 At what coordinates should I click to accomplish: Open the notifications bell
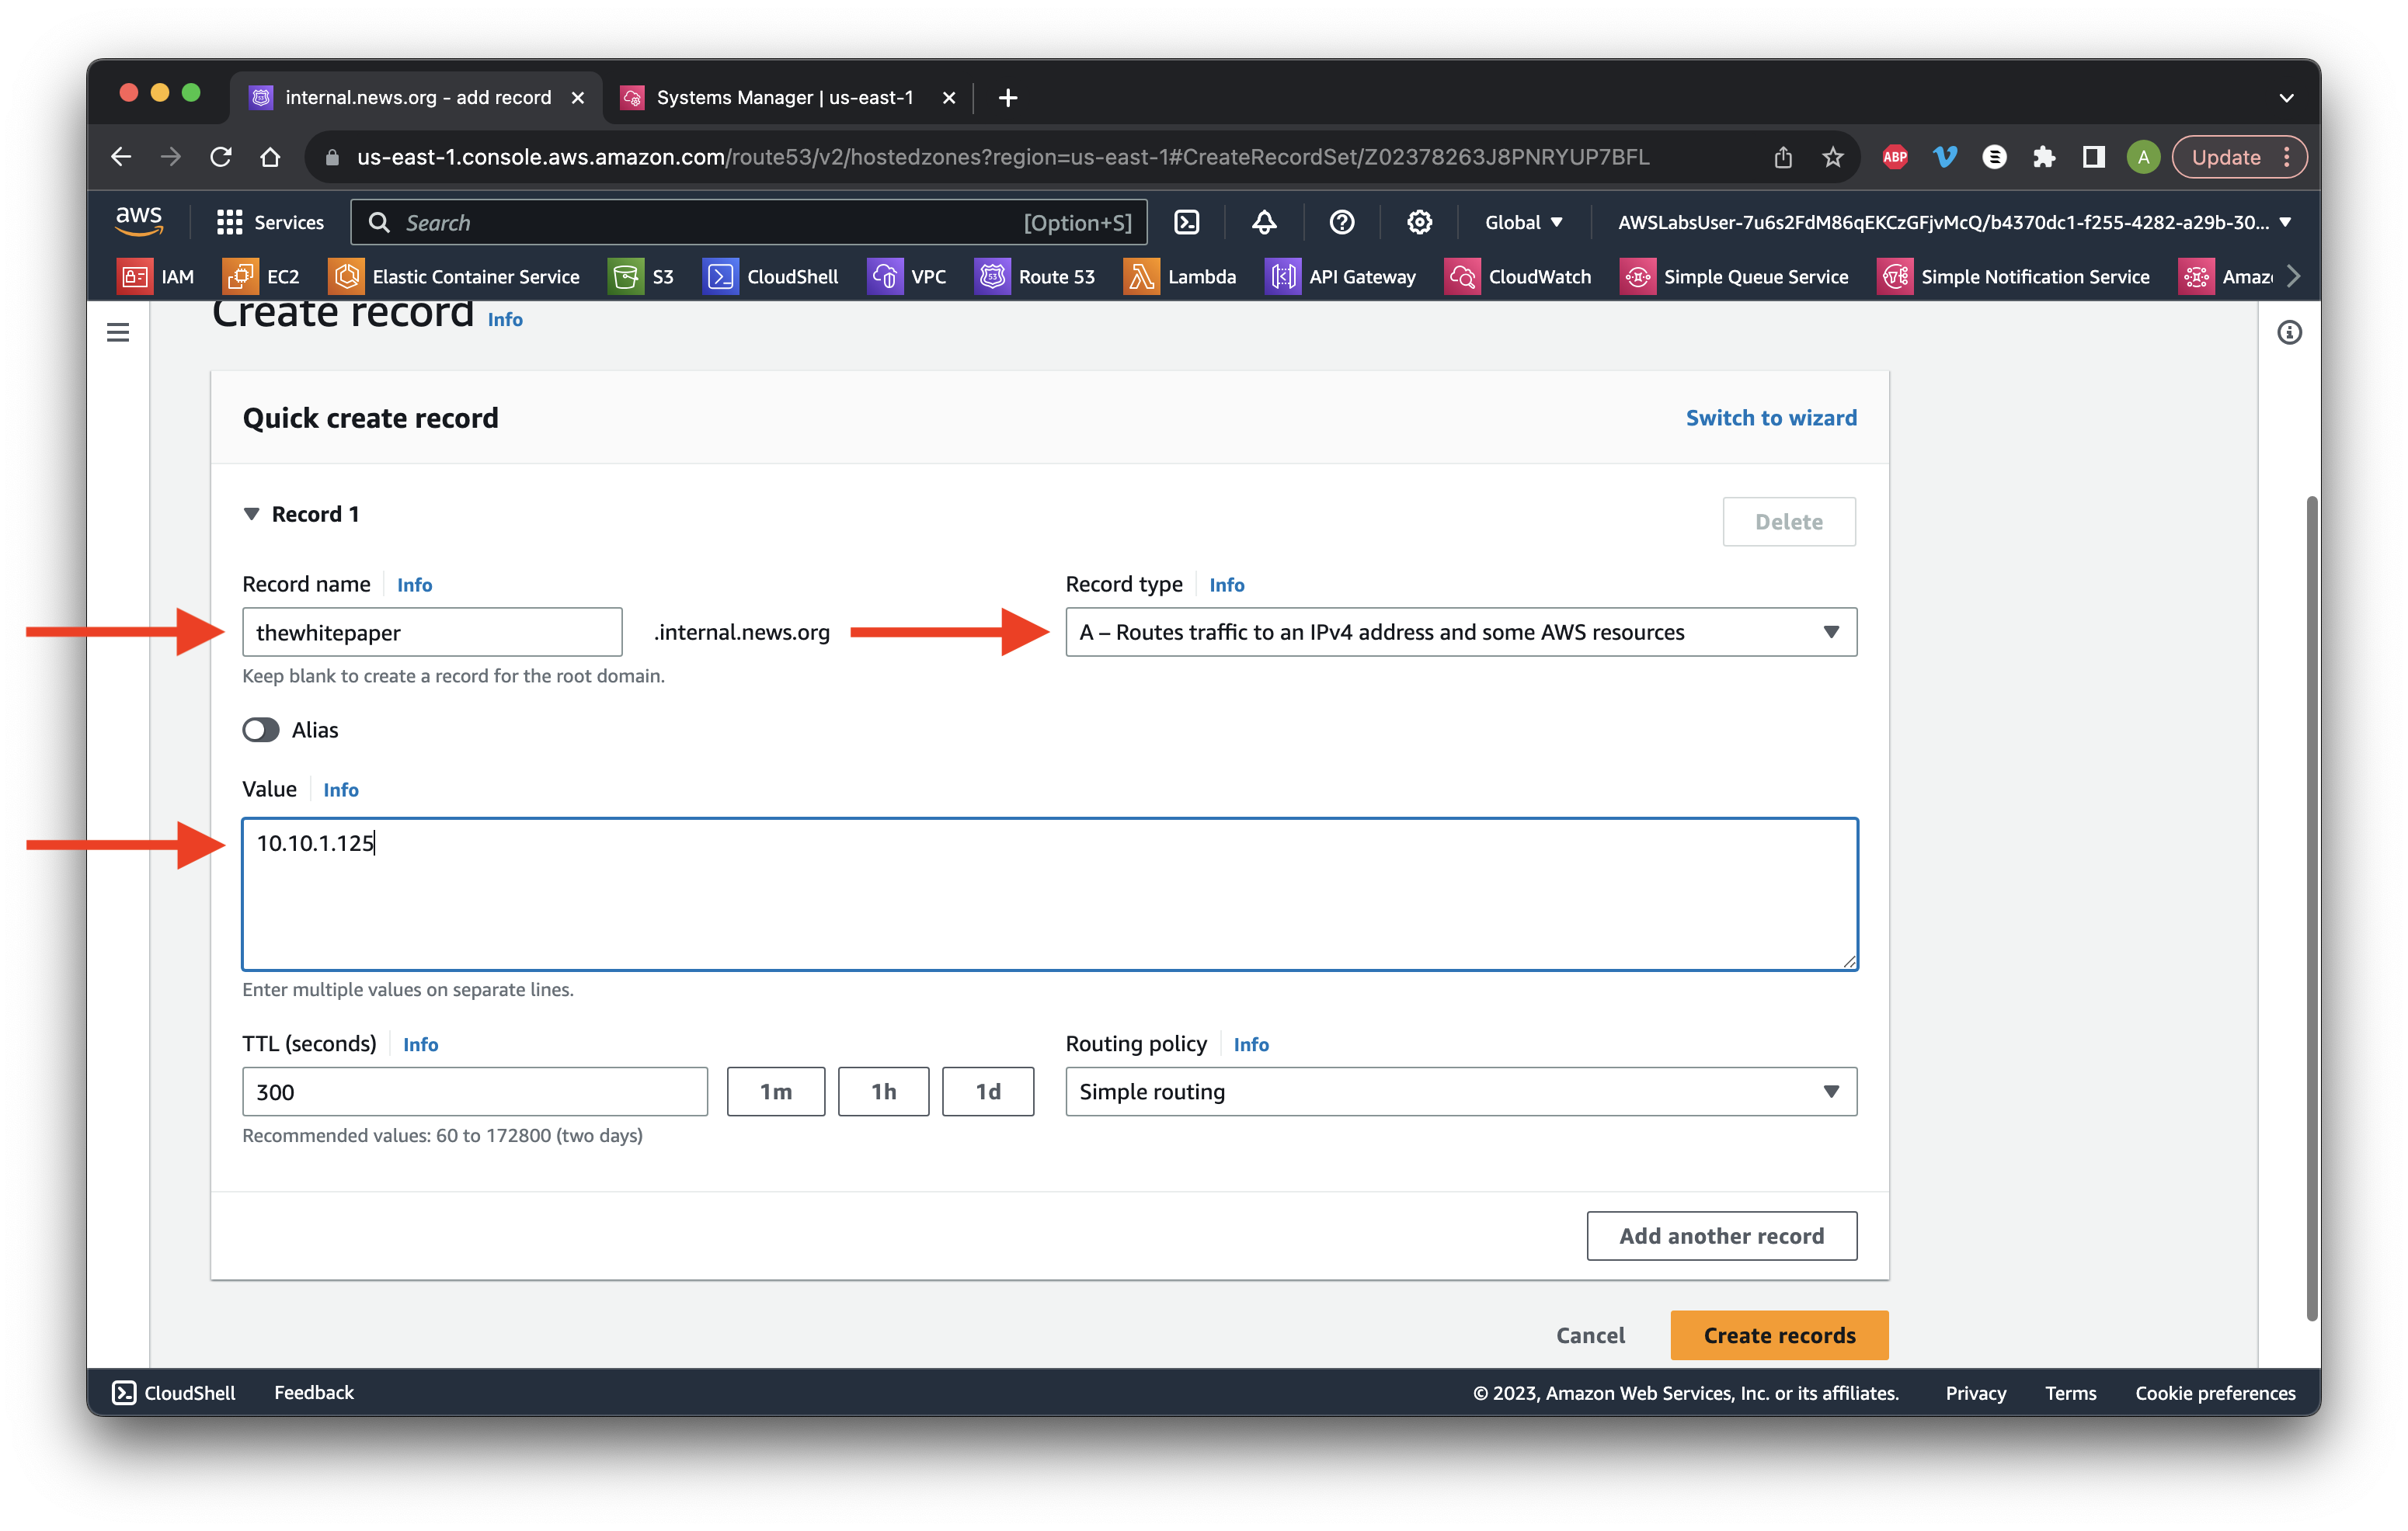[1264, 222]
